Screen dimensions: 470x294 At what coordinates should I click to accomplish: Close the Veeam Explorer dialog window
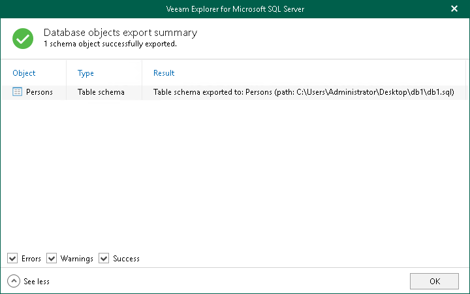(454, 9)
